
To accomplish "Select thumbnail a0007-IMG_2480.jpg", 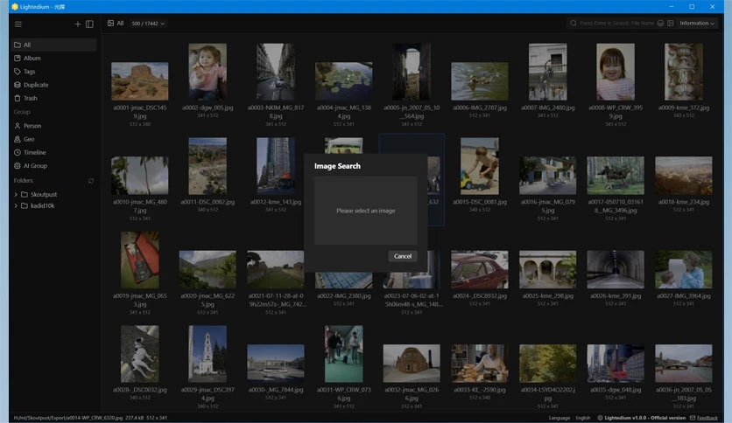I will tap(547, 72).
